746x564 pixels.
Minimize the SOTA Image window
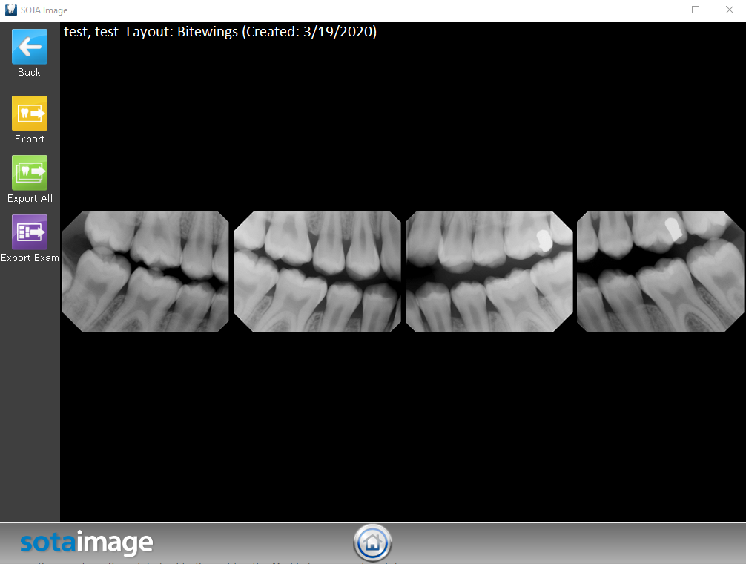(x=661, y=10)
